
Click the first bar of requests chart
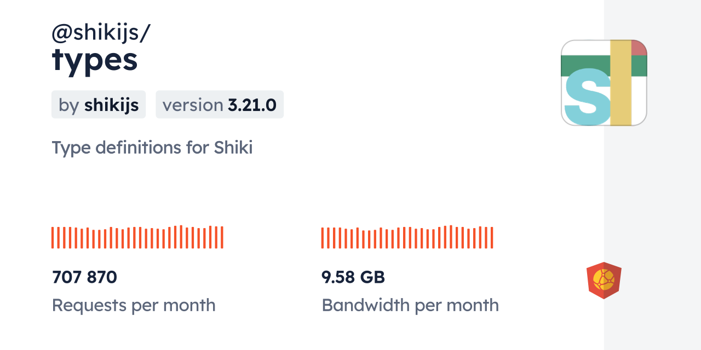[x=53, y=237]
